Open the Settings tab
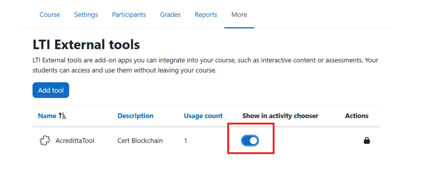The height and width of the screenshot is (182, 441). [x=86, y=15]
